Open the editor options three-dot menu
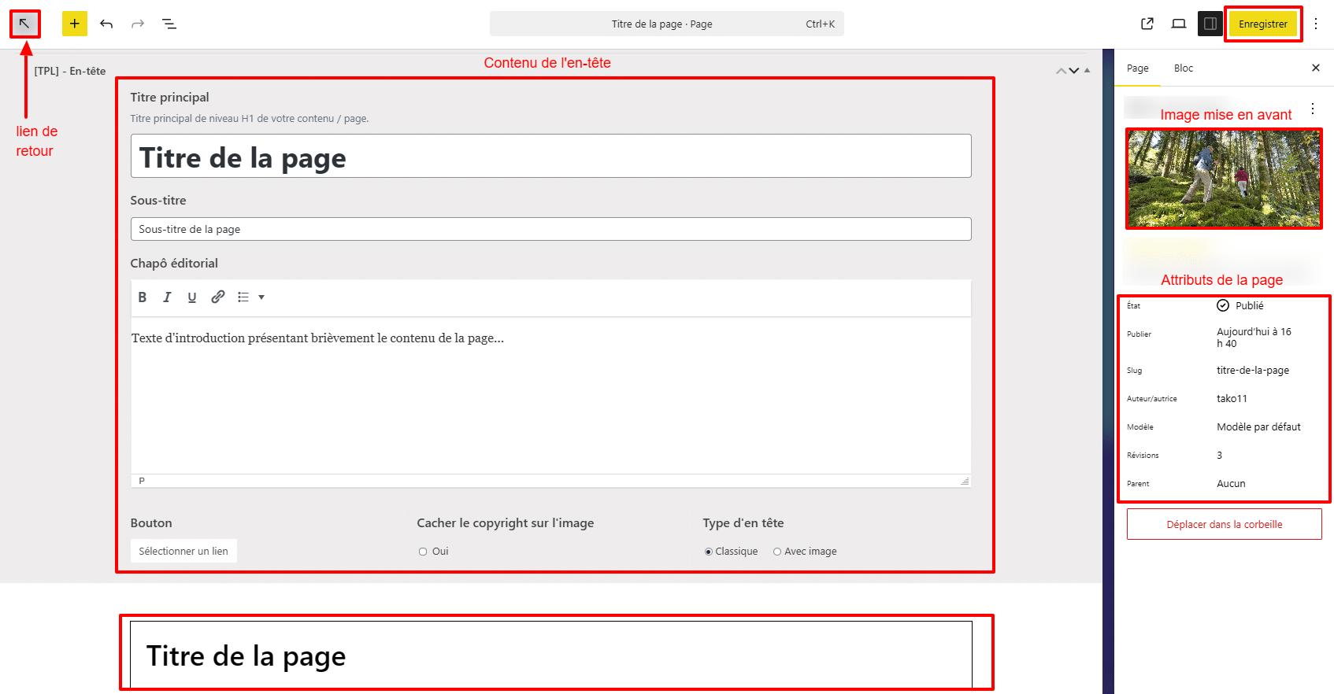This screenshot has height=694, width=1334. click(1316, 24)
